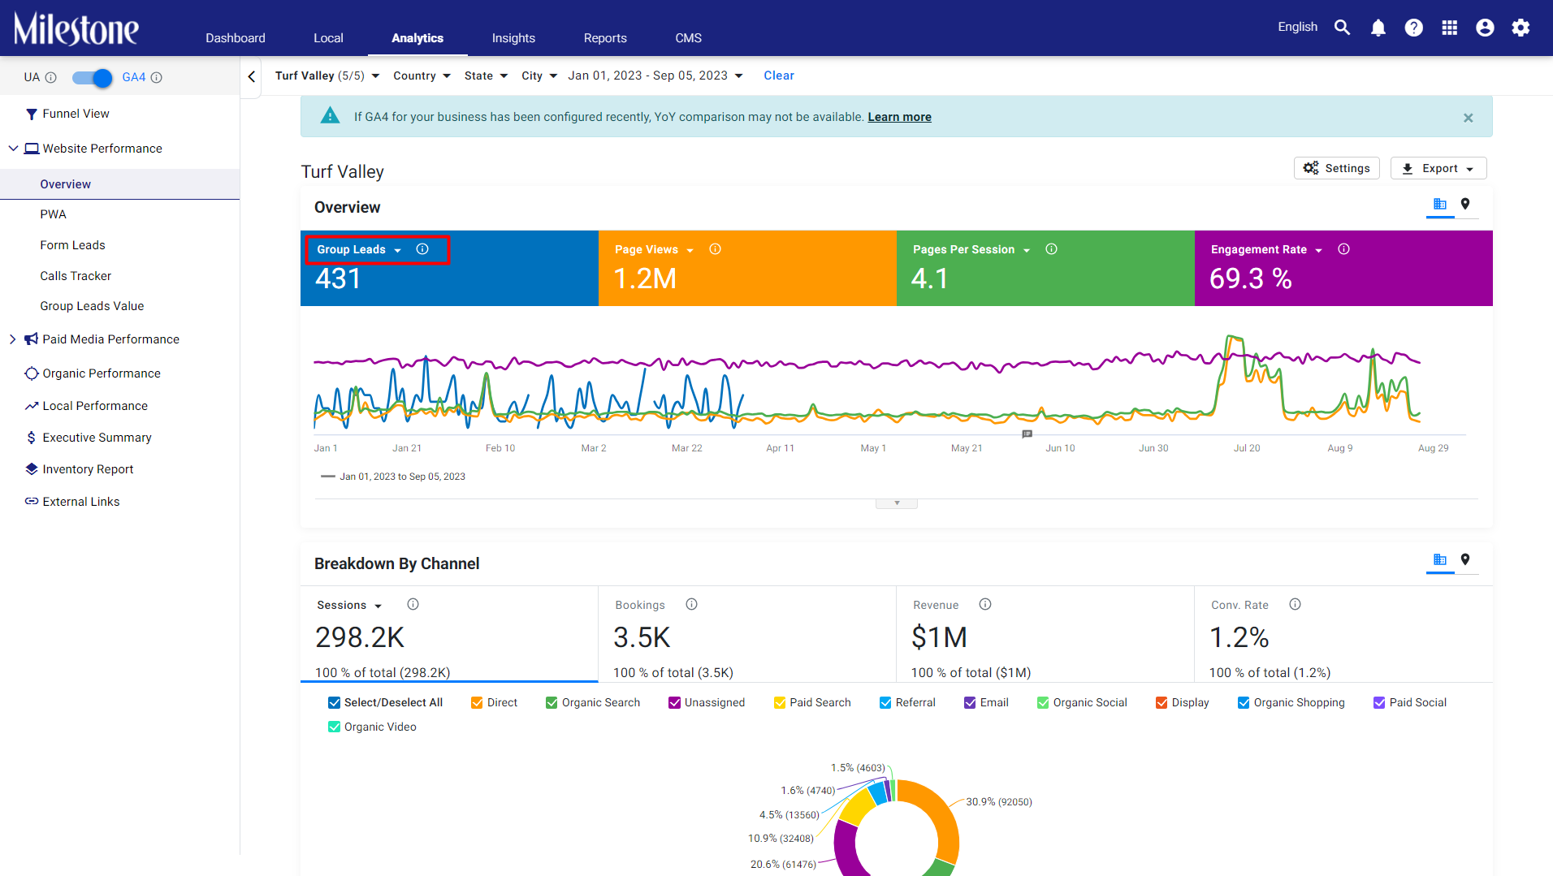Change the English language selector
The height and width of the screenshot is (876, 1553).
coord(1298,27)
